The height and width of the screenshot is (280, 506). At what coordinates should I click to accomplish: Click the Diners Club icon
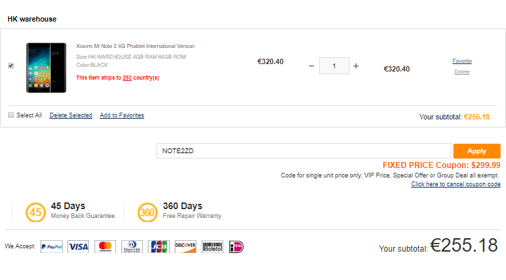coord(132,247)
